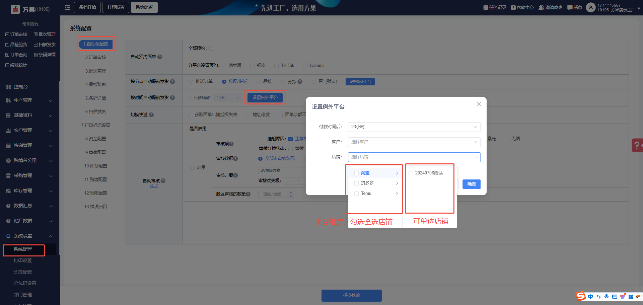643x305 pixels.
Task: Open the 品检验货 shortcut
Action: point(16,45)
